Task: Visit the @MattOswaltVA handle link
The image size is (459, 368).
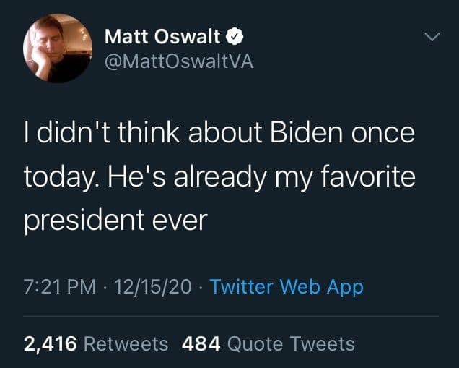Action: 179,62
